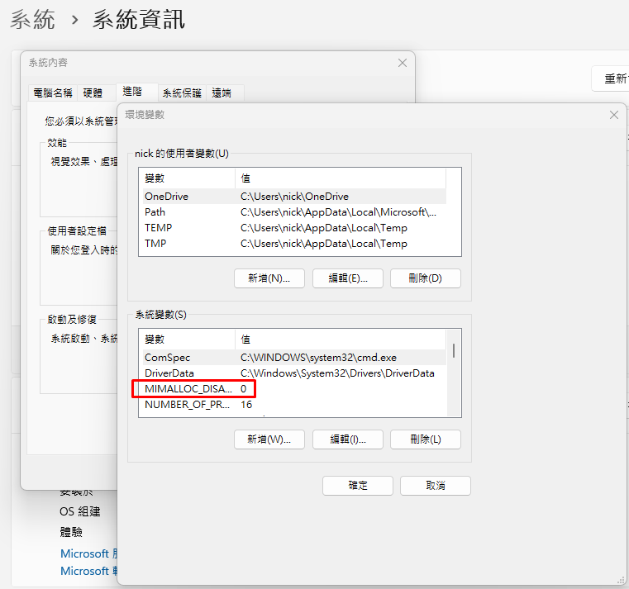Click 新增(N)... to add user variable
Viewport: 629px width, 589px height.
tap(269, 278)
